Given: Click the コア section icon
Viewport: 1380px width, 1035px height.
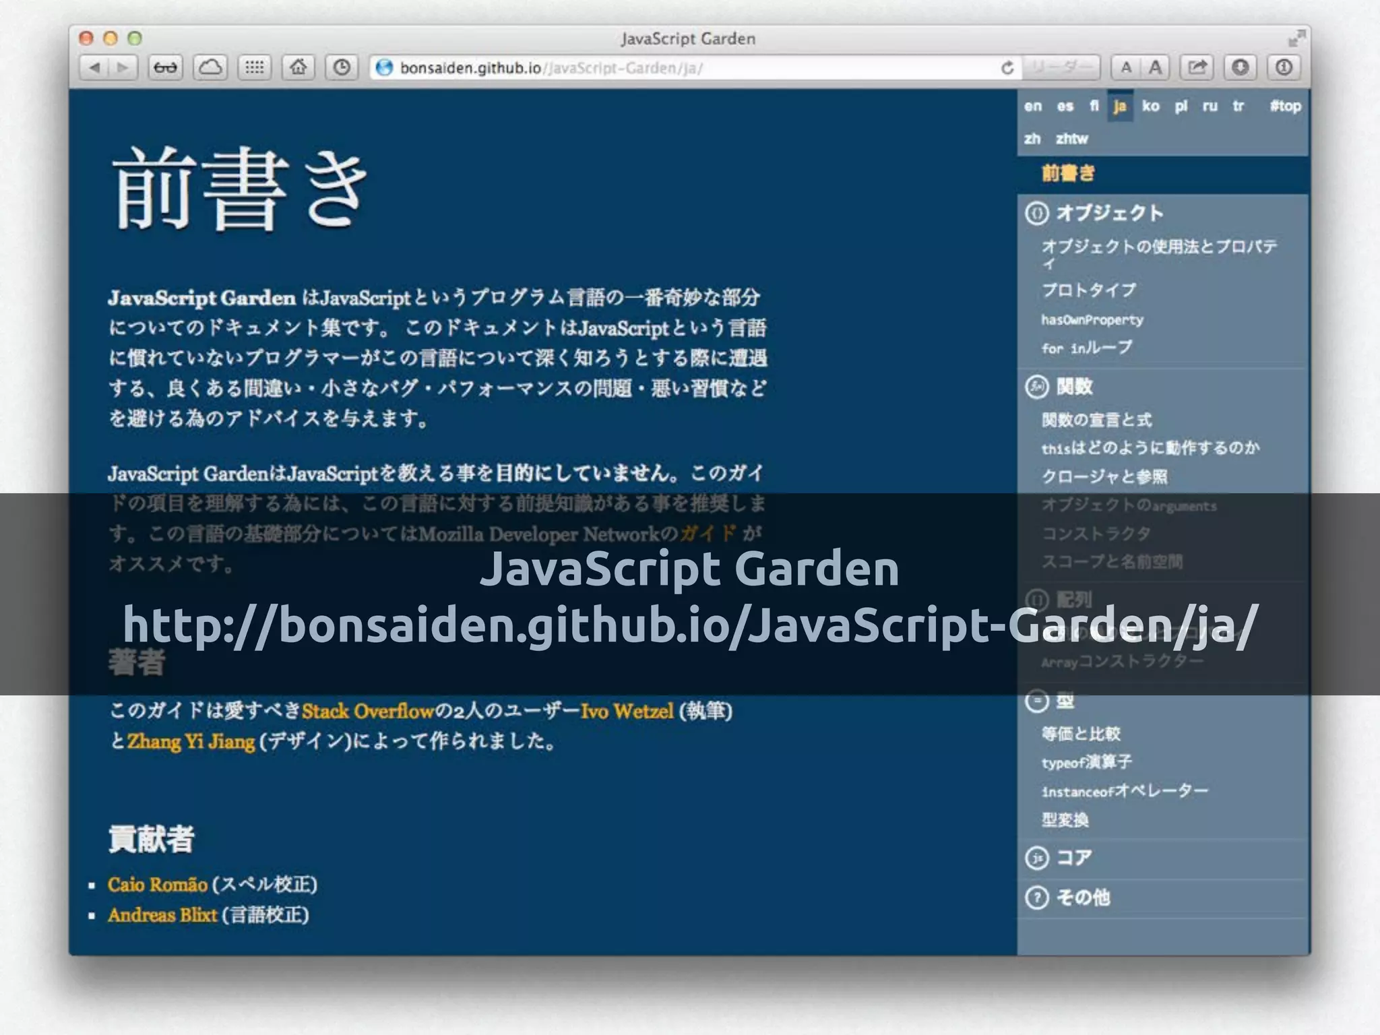Looking at the screenshot, I should (x=1037, y=858).
